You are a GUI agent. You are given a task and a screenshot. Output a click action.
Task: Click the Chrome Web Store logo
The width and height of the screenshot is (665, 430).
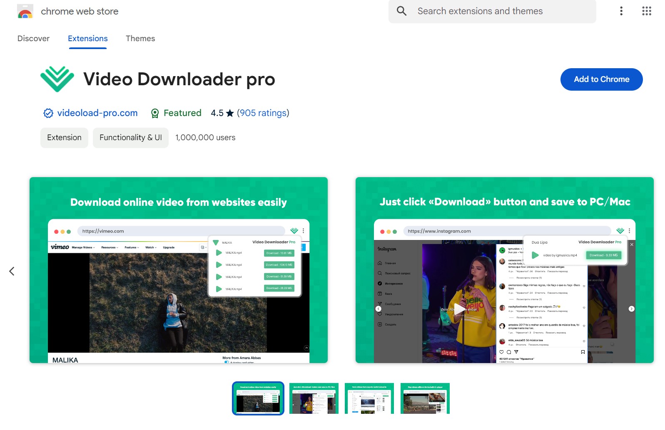[25, 12]
